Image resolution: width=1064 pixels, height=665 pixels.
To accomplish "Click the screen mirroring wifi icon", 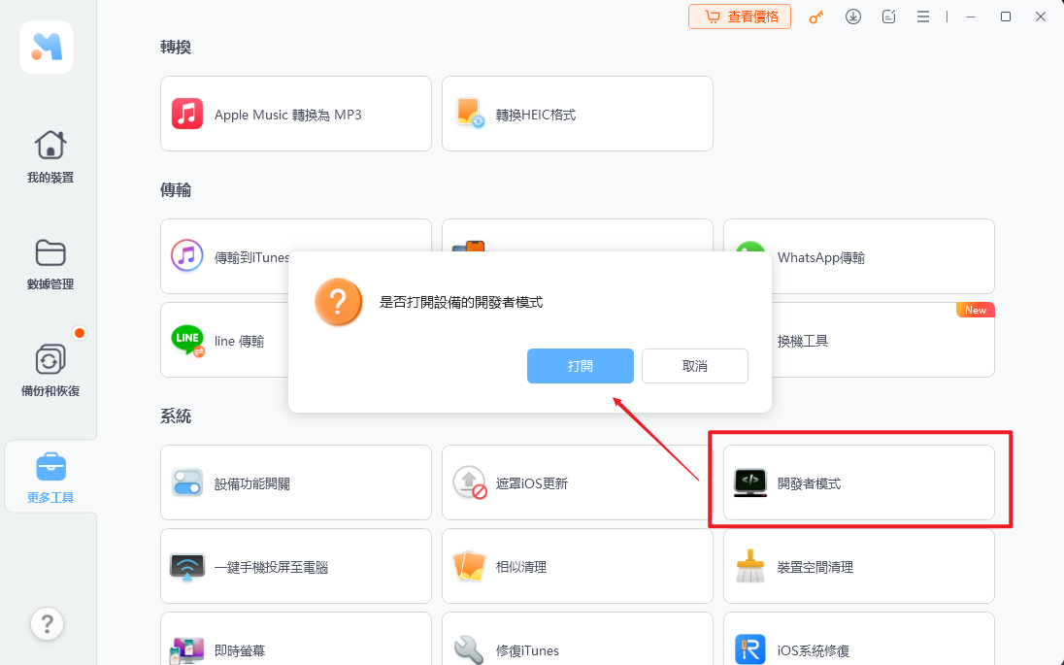I will pos(187,567).
